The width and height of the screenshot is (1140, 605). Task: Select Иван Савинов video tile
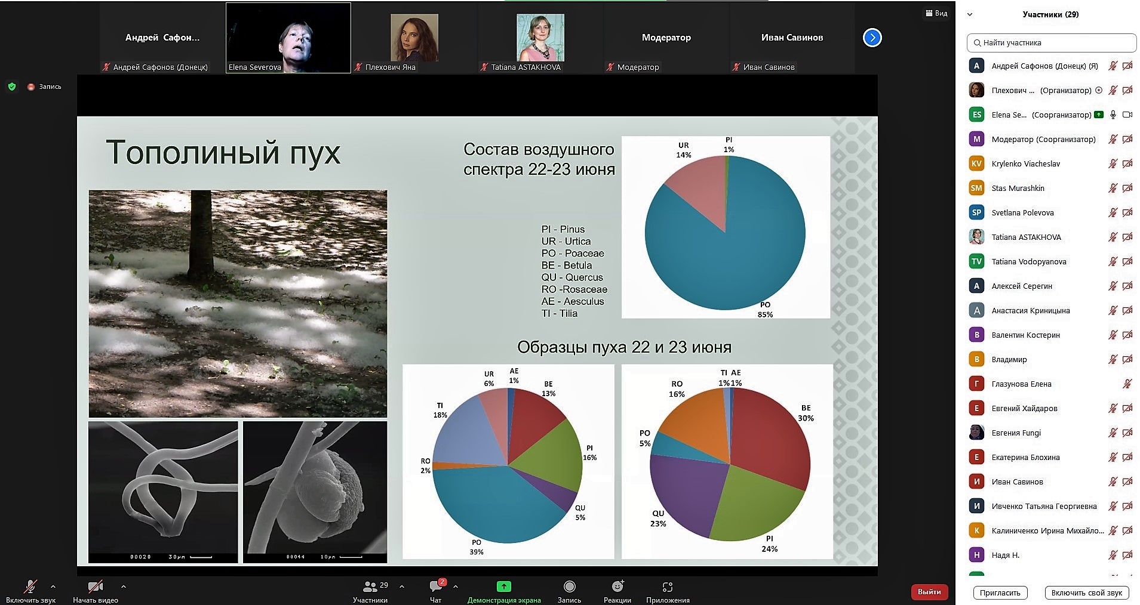[792, 38]
